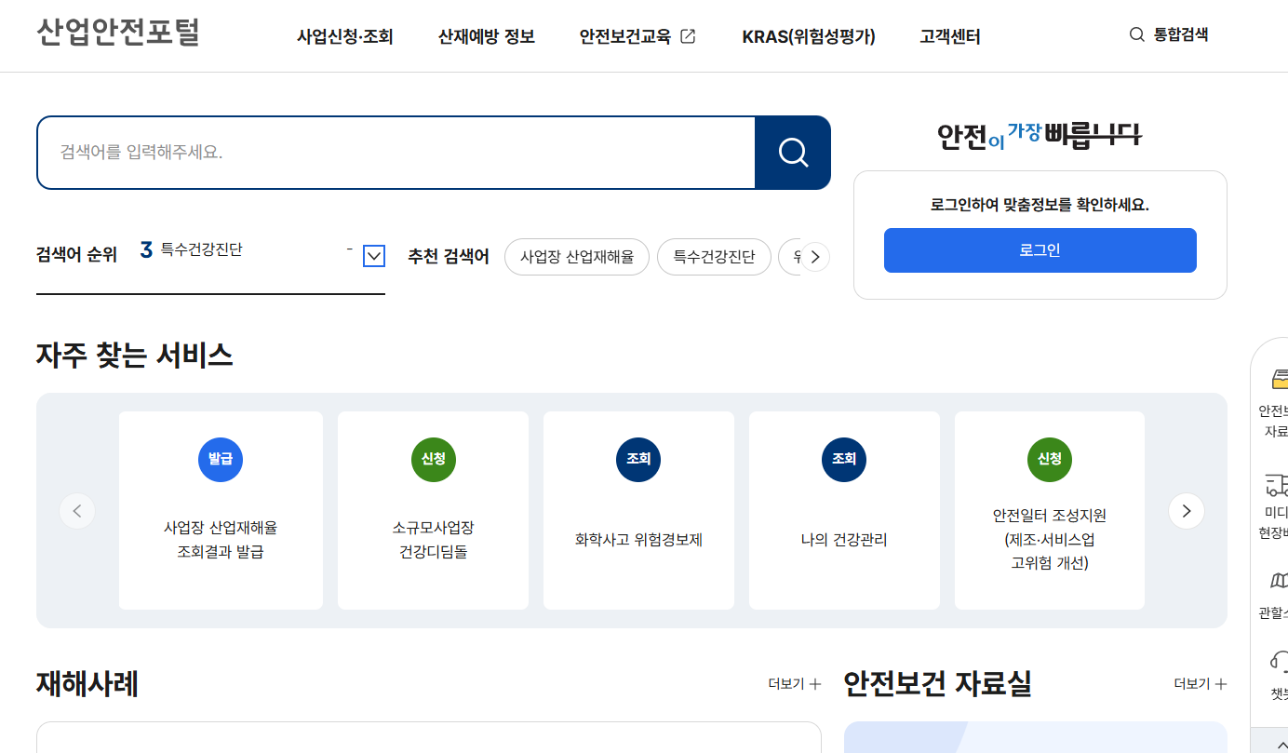
Task: Click the blue 발급 badge icon
Action: point(221,459)
